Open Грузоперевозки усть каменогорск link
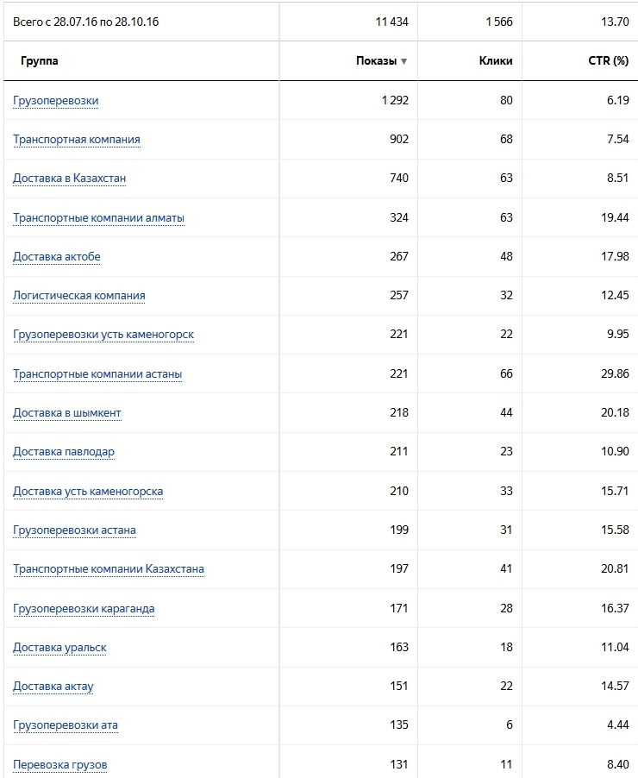638x778 pixels. pyautogui.click(x=103, y=335)
